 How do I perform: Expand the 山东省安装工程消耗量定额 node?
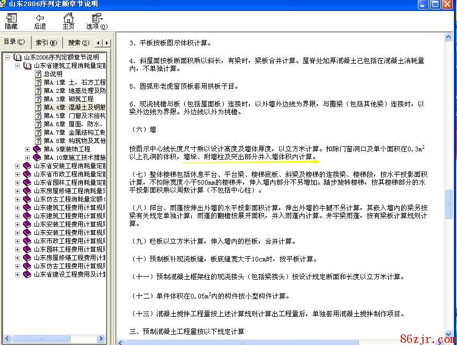coord(18,166)
